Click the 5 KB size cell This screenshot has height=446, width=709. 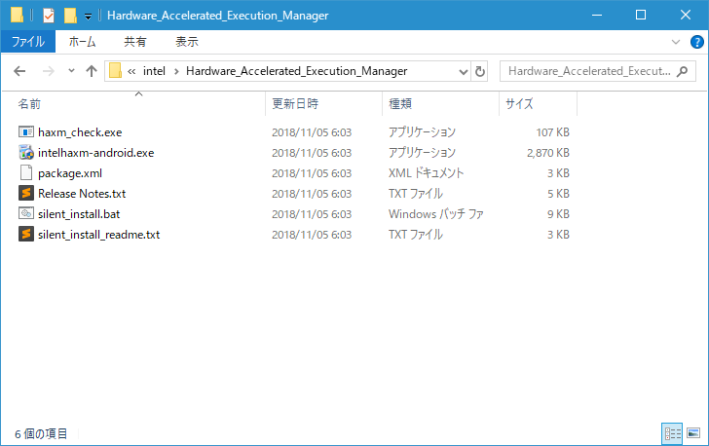[558, 193]
